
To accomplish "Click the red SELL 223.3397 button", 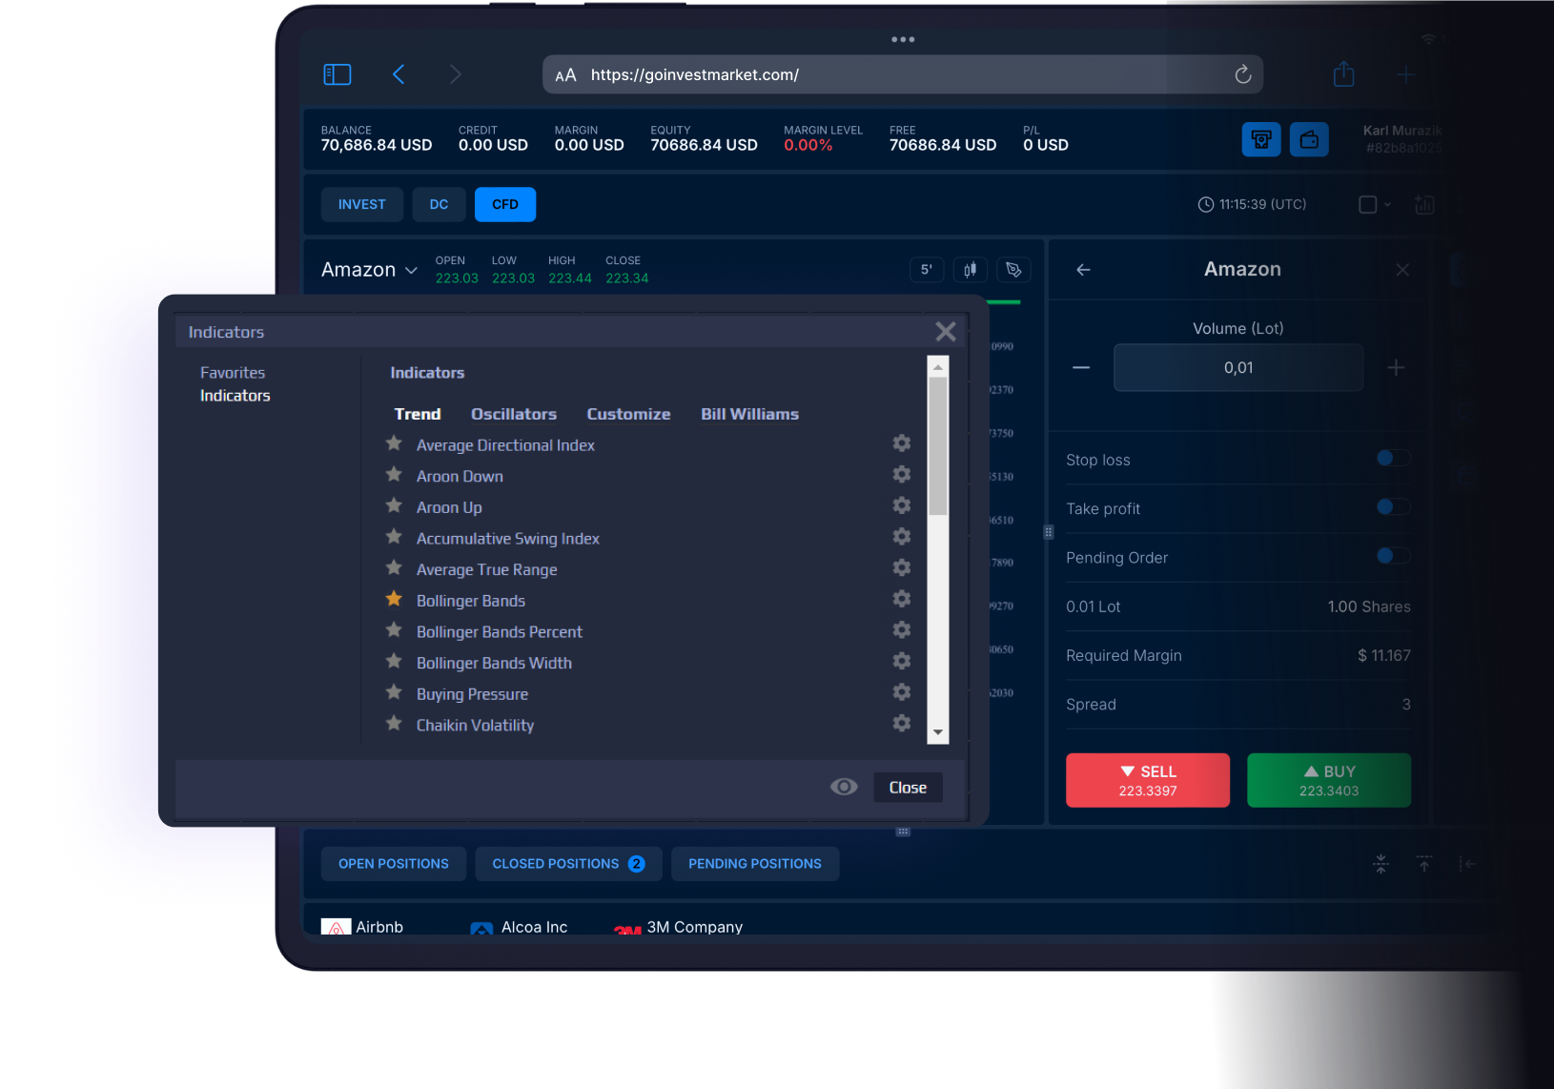I will click(x=1148, y=780).
